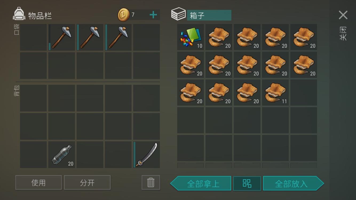Click the box storage icon beside 箱子

pos(178,14)
